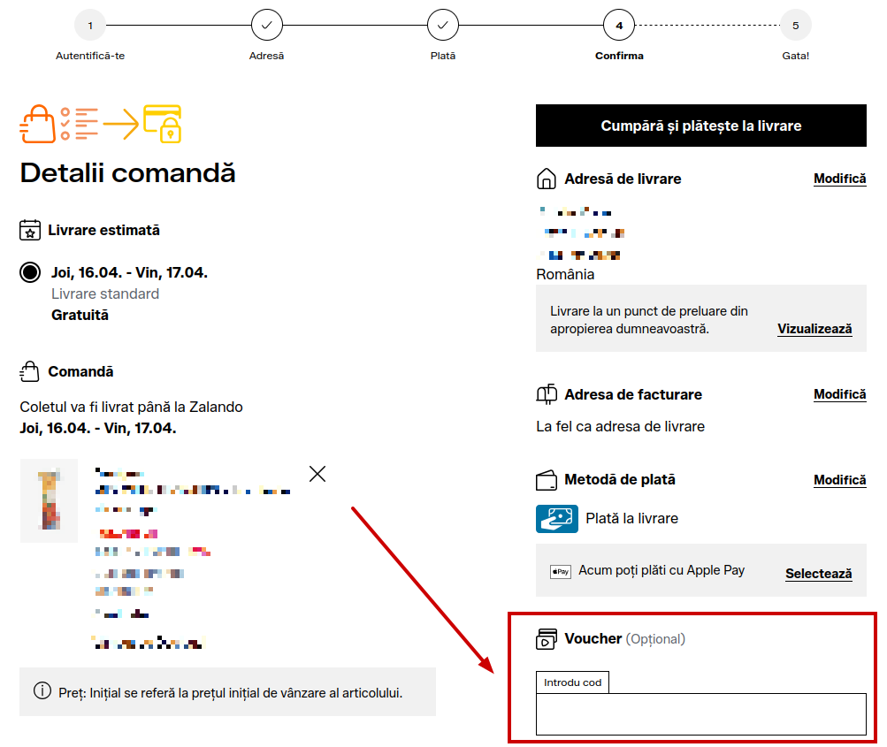887x747 pixels.
Task: Click the step 5 Gata! circle
Action: click(x=795, y=25)
